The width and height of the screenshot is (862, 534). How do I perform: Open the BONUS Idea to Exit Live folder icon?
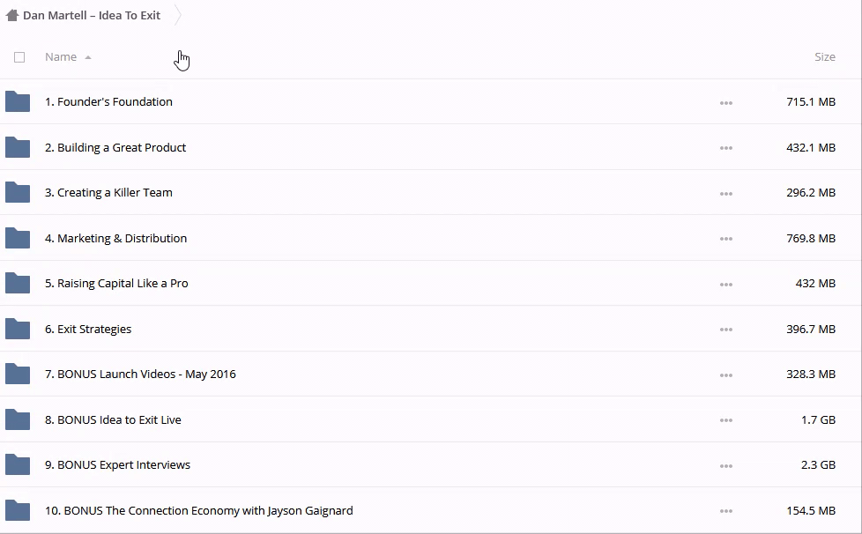coord(18,419)
